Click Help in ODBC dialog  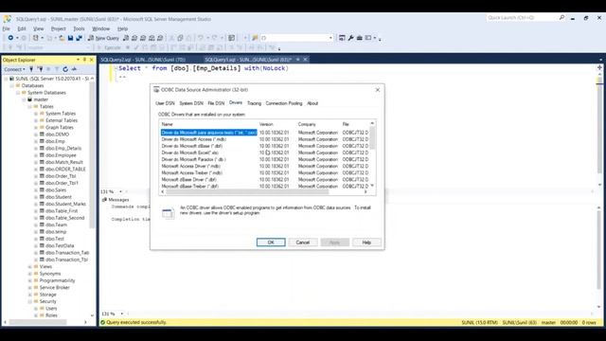point(366,242)
